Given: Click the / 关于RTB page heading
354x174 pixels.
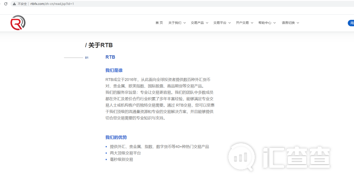Looking at the screenshot, I should [99, 45].
